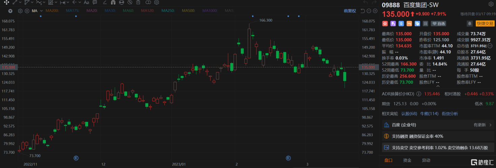Toggle the lock drawings icon
Screen dimensions: 496x168
click(122, 2)
